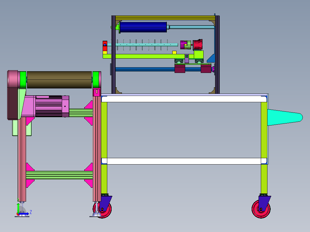Pick the red end bearing block of the lead screw
Viewport: 310px width, 232px height.
(x=105, y=46)
